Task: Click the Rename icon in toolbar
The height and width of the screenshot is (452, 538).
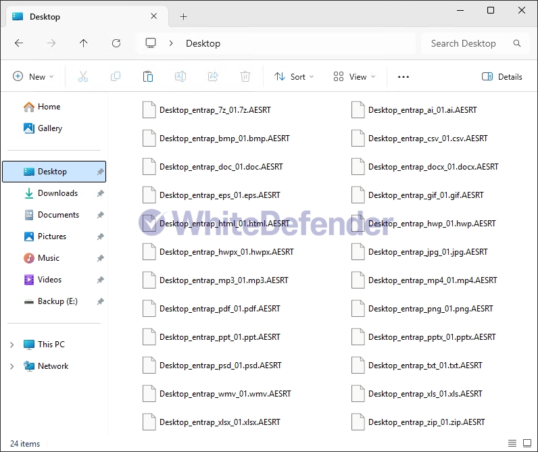Action: pos(180,77)
